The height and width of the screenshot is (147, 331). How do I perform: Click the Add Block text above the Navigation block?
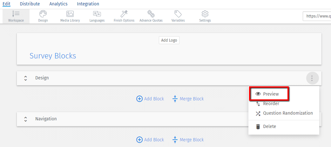[x=154, y=99]
